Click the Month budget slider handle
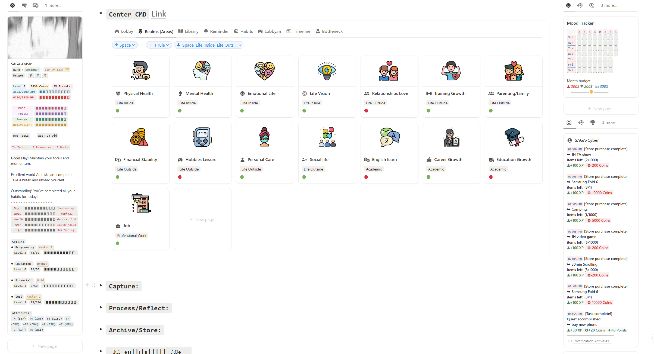 [x=591, y=92]
